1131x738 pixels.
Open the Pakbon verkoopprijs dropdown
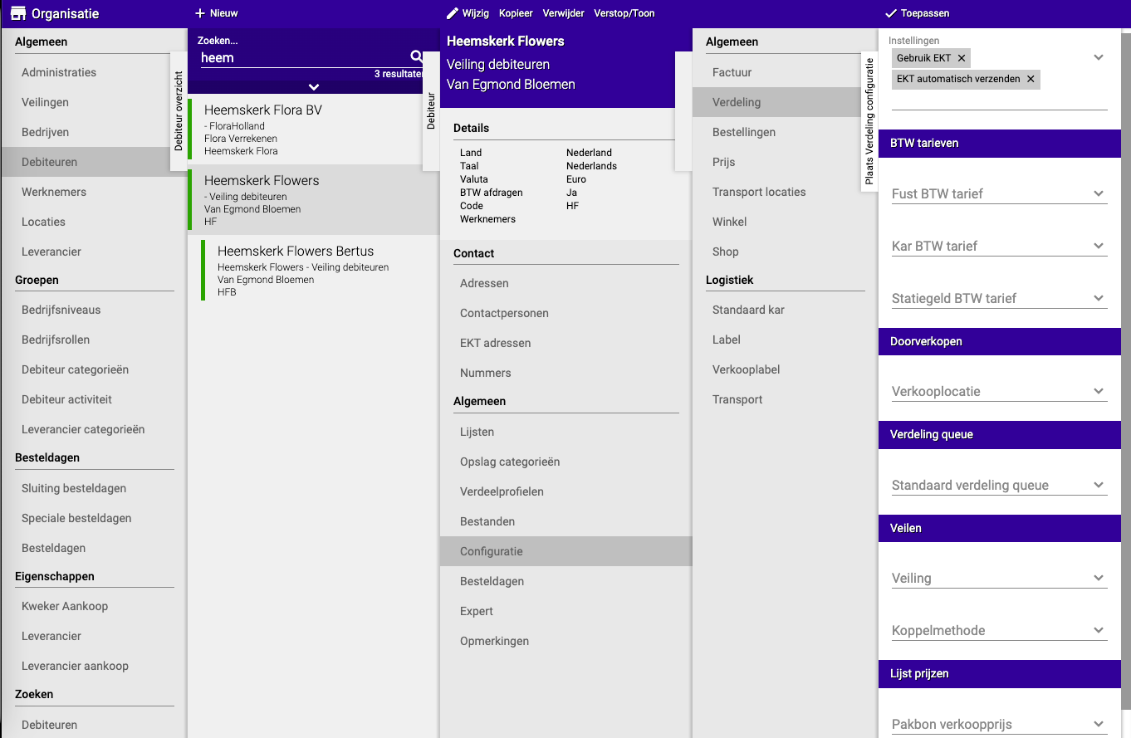pyautogui.click(x=1000, y=724)
